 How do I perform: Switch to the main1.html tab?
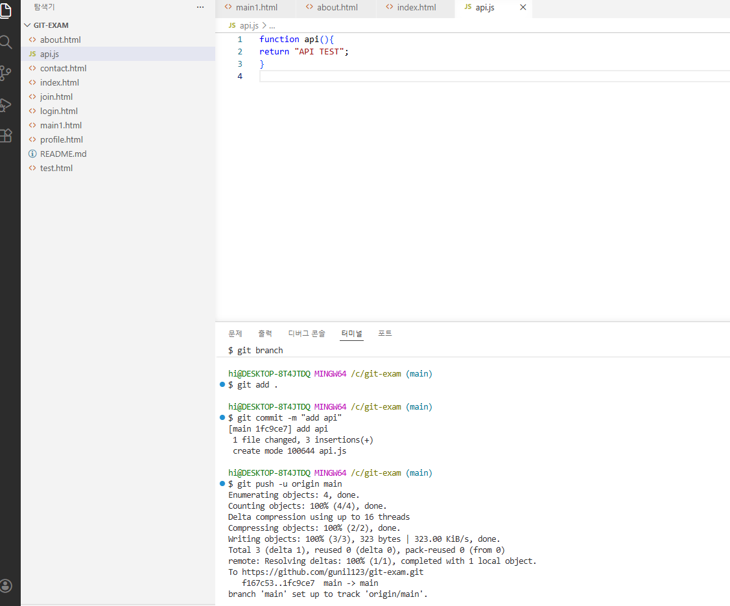[x=255, y=7]
